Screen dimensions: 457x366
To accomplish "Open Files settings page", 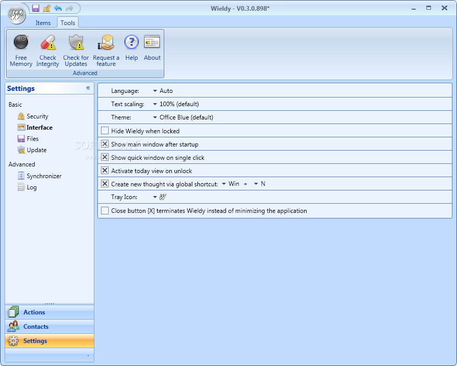I will tap(28, 139).
